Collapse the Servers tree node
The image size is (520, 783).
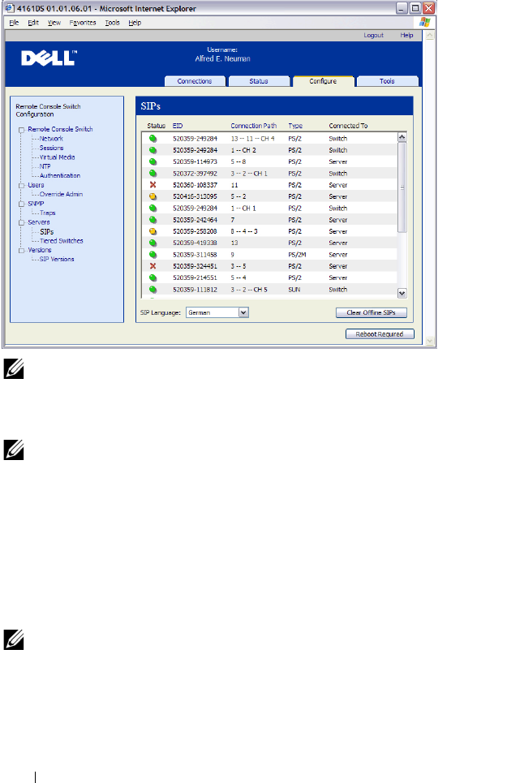[x=21, y=222]
